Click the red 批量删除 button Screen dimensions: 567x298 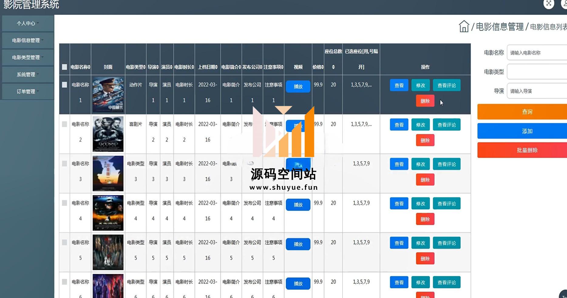[x=522, y=150]
